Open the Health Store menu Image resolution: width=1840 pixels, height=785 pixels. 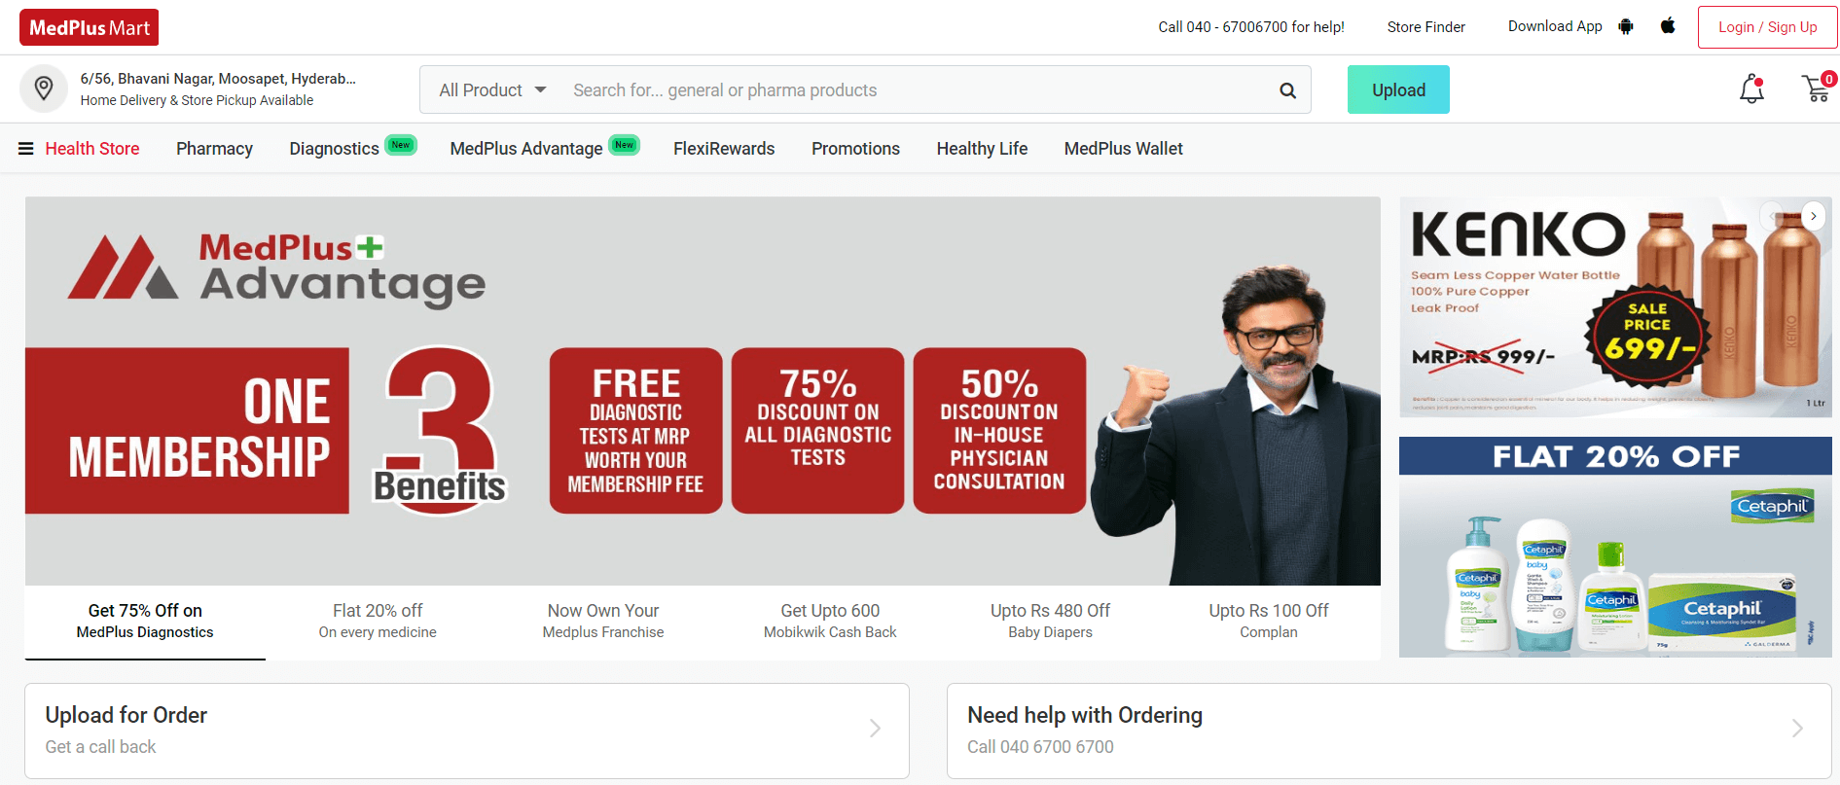click(x=92, y=149)
